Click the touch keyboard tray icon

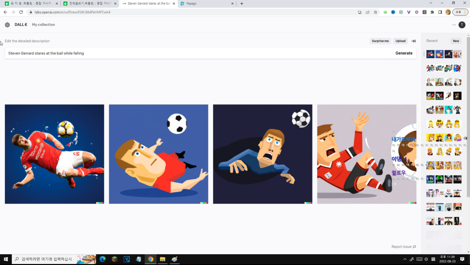(419, 259)
